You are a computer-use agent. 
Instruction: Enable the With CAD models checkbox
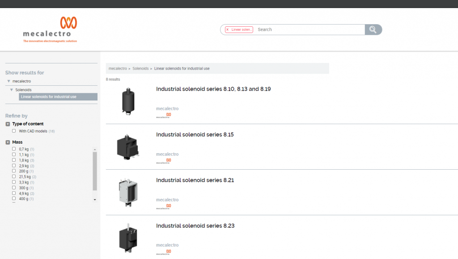tap(14, 131)
